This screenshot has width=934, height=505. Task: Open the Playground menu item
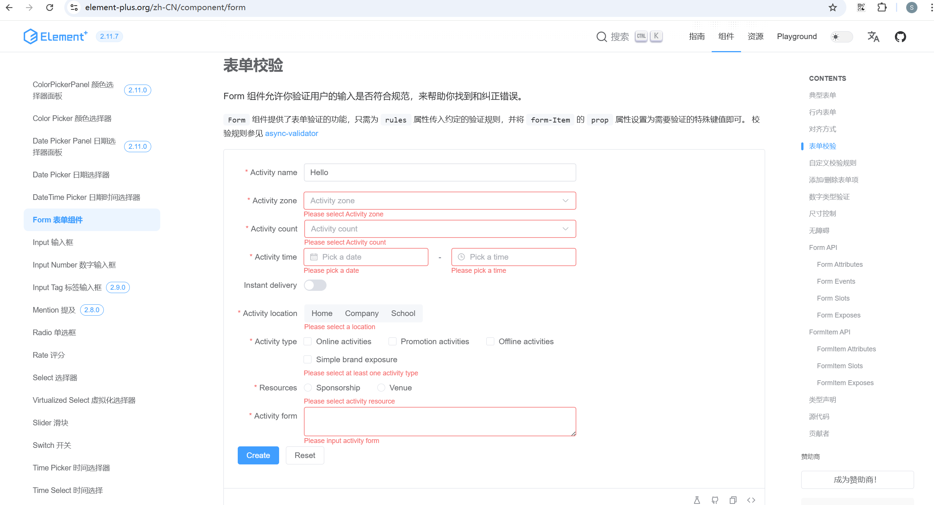pos(796,36)
